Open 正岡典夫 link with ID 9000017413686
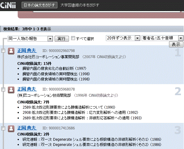184x149 pixels. (x=27, y=128)
